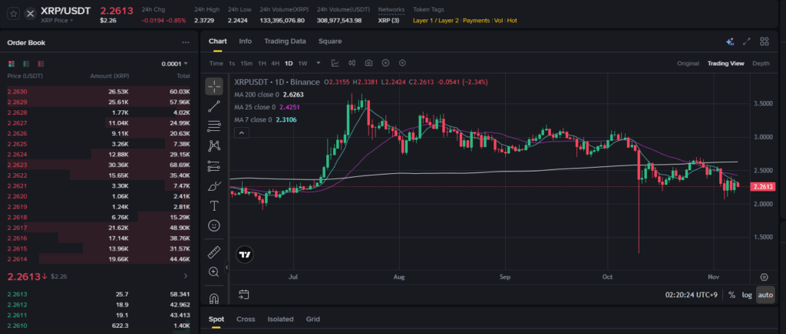This screenshot has width=786, height=334.
Task: Select the ruler measure tool
Action: point(214,252)
